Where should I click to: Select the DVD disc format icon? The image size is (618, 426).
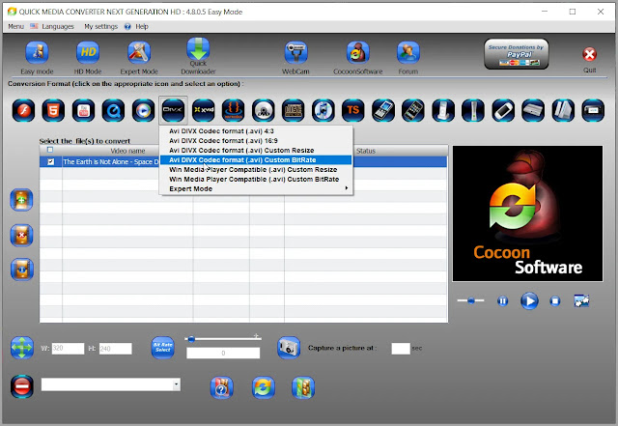coord(264,110)
